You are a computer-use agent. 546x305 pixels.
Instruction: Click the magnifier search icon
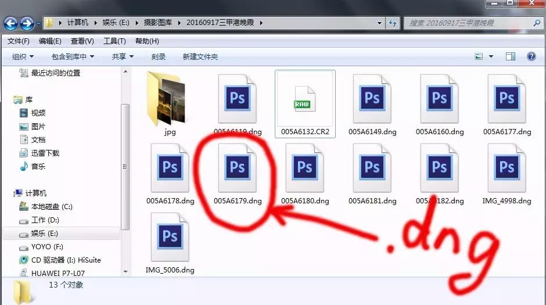537,23
